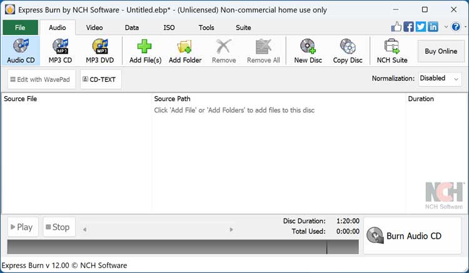The image size is (469, 273).
Task: Nudge playback position left arrow
Action: (x=84, y=229)
